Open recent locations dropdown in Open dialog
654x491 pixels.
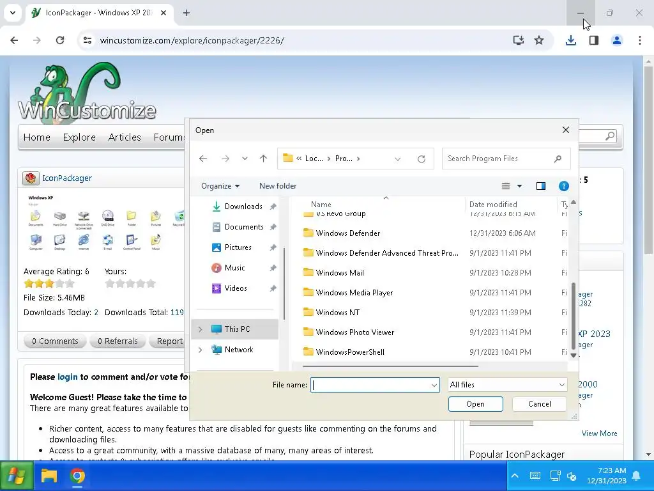click(245, 159)
